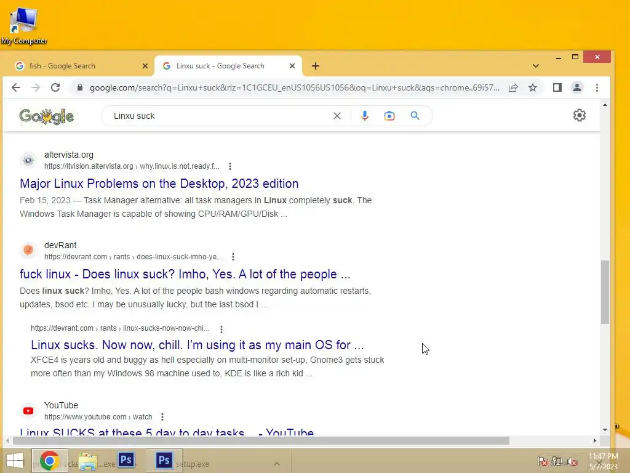This screenshot has width=630, height=473.
Task: Open Major Linux Problems on the Desktop link
Action: pyautogui.click(x=159, y=184)
